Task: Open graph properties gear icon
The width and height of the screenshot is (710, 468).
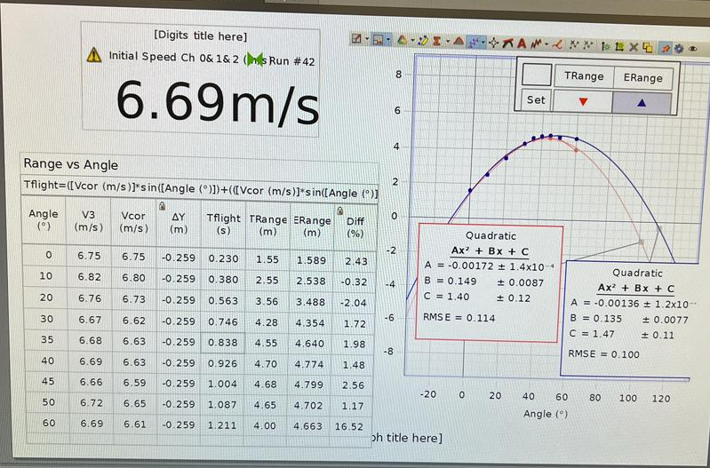Action: click(679, 49)
